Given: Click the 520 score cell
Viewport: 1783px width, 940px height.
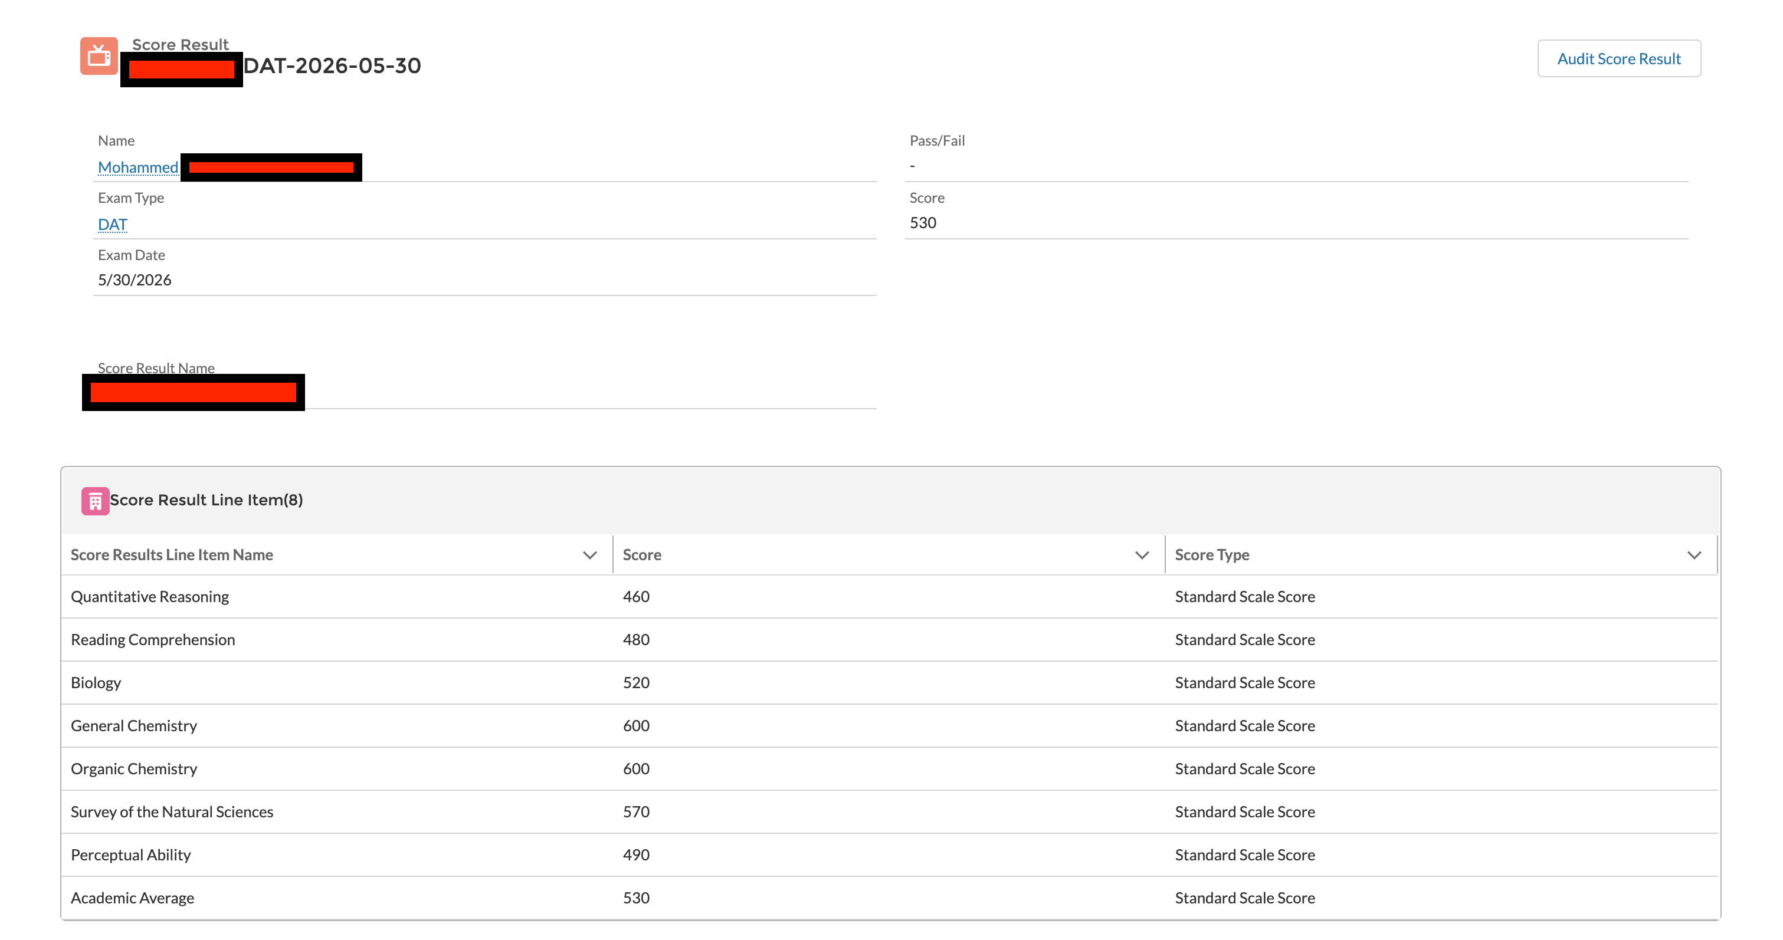Looking at the screenshot, I should [635, 683].
